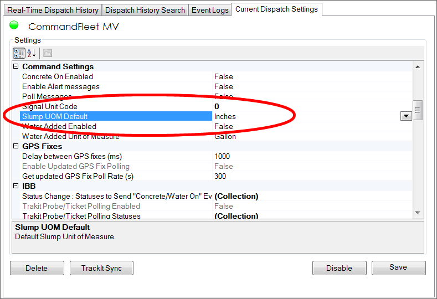Viewport: 437px width, 299px height.
Task: Collapse the IBB category
Action: tap(16, 186)
